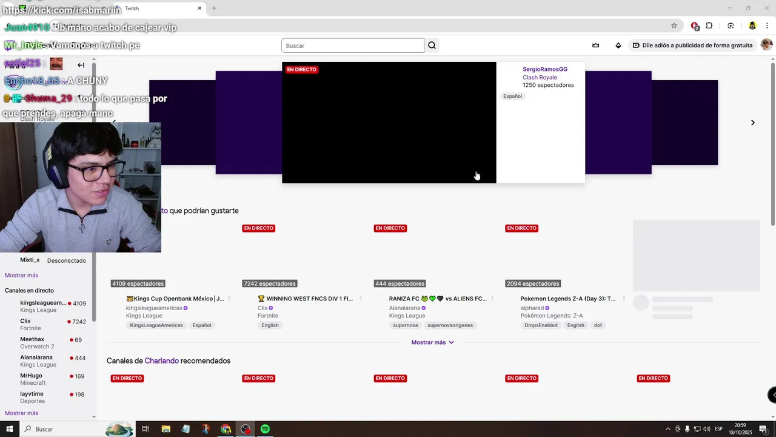Open Alanalarana channel in the sidebar

45,361
